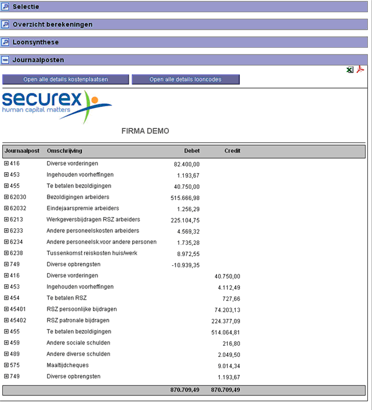
Task: Expand debit row 416 Diverse vorderingen 82.400,00
Action: click(x=6, y=164)
